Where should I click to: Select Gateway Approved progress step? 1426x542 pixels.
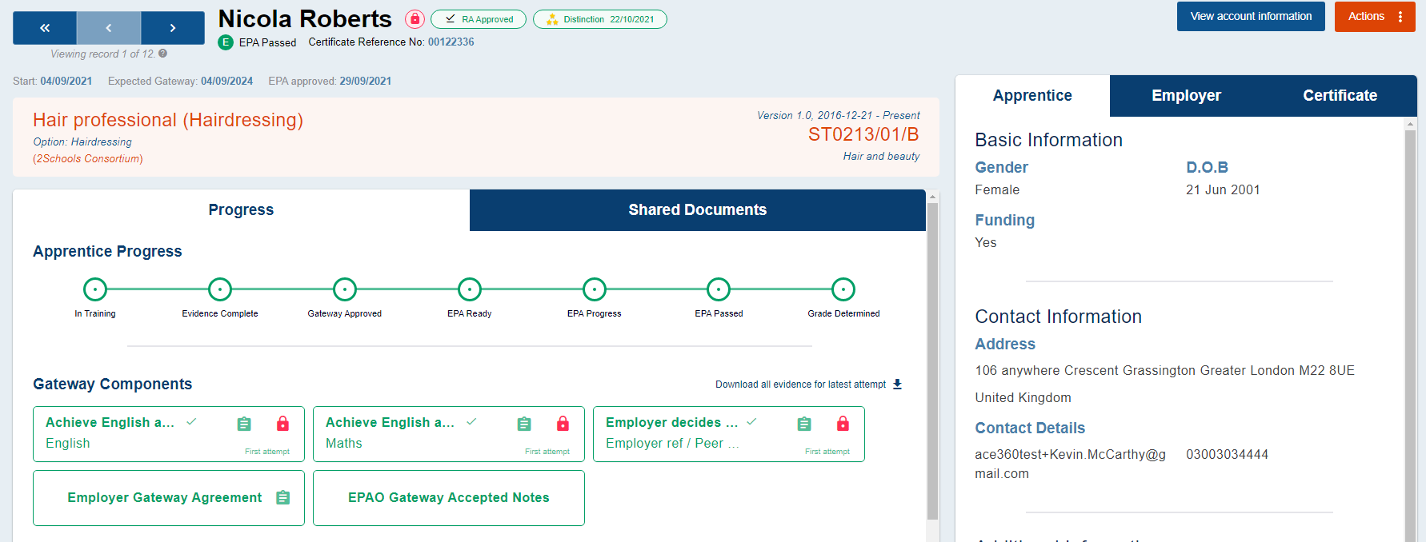[345, 289]
